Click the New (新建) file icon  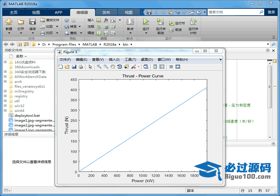(9, 22)
